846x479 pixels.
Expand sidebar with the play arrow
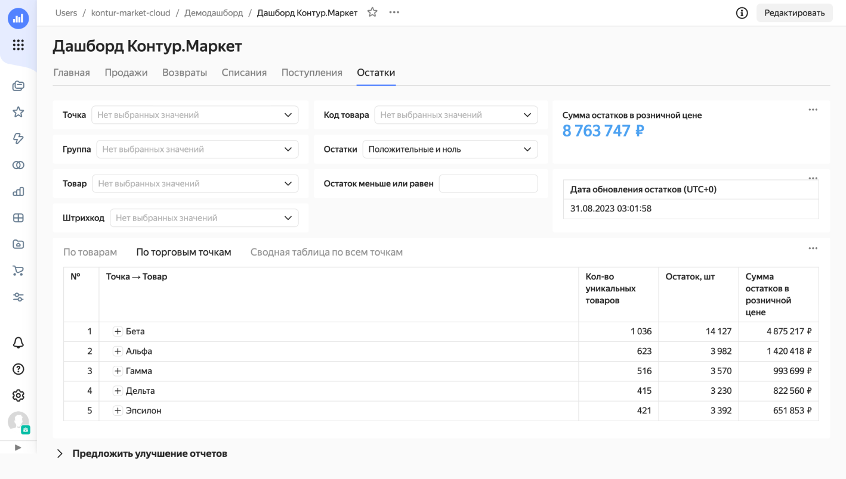pyautogui.click(x=18, y=447)
